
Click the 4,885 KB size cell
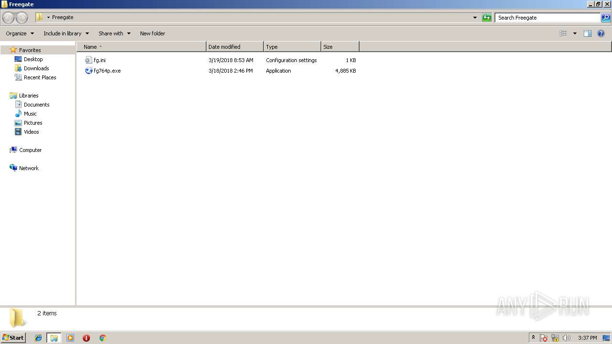click(x=346, y=71)
